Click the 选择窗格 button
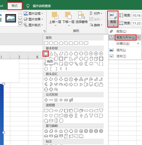 coord(81,18)
